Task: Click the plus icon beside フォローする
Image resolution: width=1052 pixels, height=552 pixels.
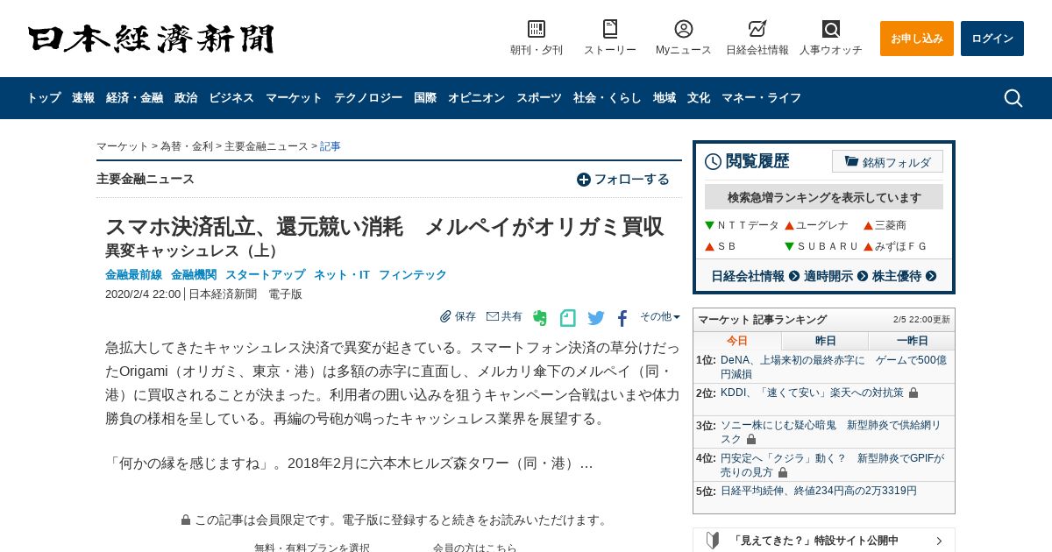Action: (584, 180)
